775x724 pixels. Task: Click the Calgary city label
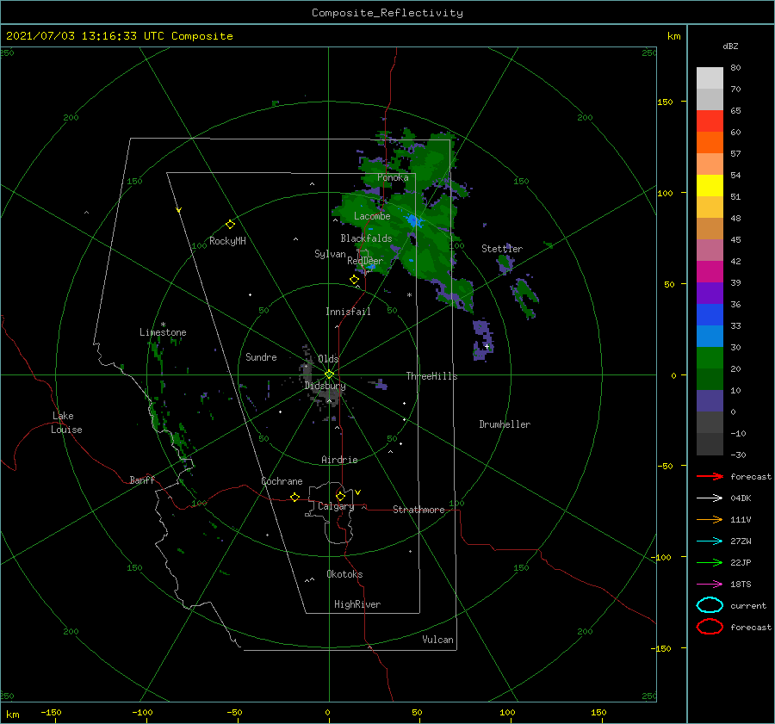point(336,506)
